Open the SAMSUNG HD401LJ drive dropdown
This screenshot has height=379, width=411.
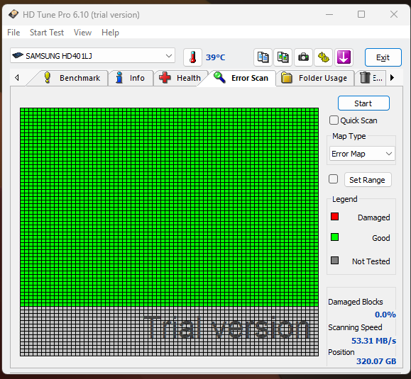[x=92, y=55]
